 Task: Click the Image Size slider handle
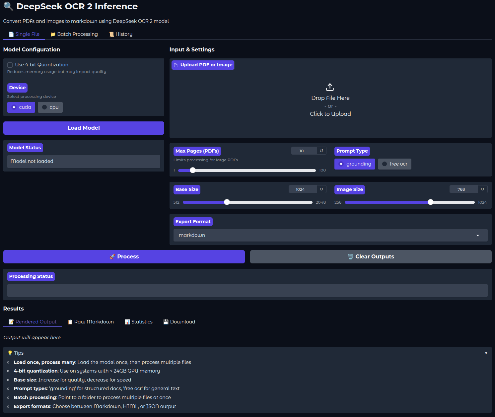[430, 202]
